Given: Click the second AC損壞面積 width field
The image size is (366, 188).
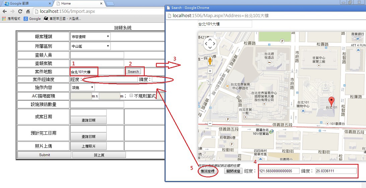Looking at the screenshot, I should pos(109,96).
